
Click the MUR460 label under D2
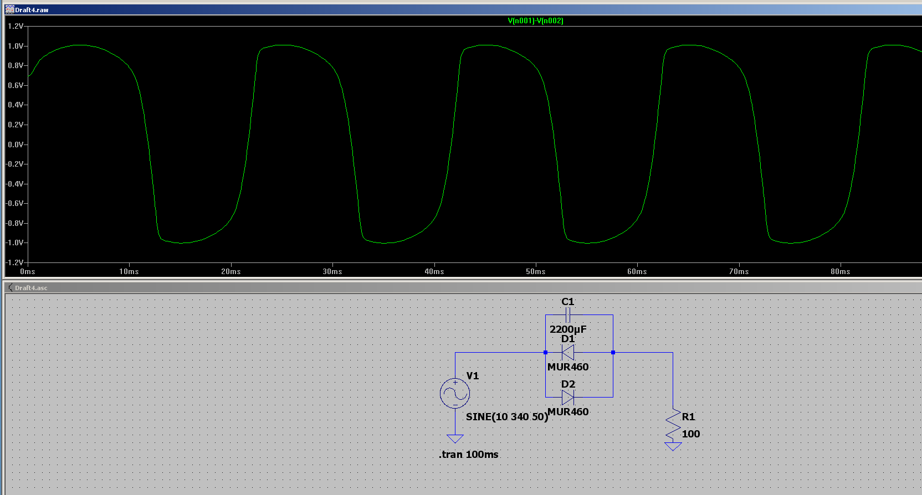568,411
